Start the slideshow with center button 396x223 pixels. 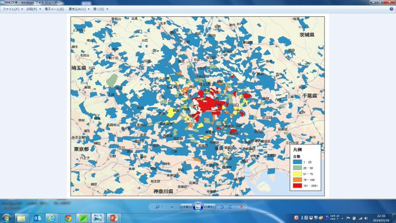[198, 207]
